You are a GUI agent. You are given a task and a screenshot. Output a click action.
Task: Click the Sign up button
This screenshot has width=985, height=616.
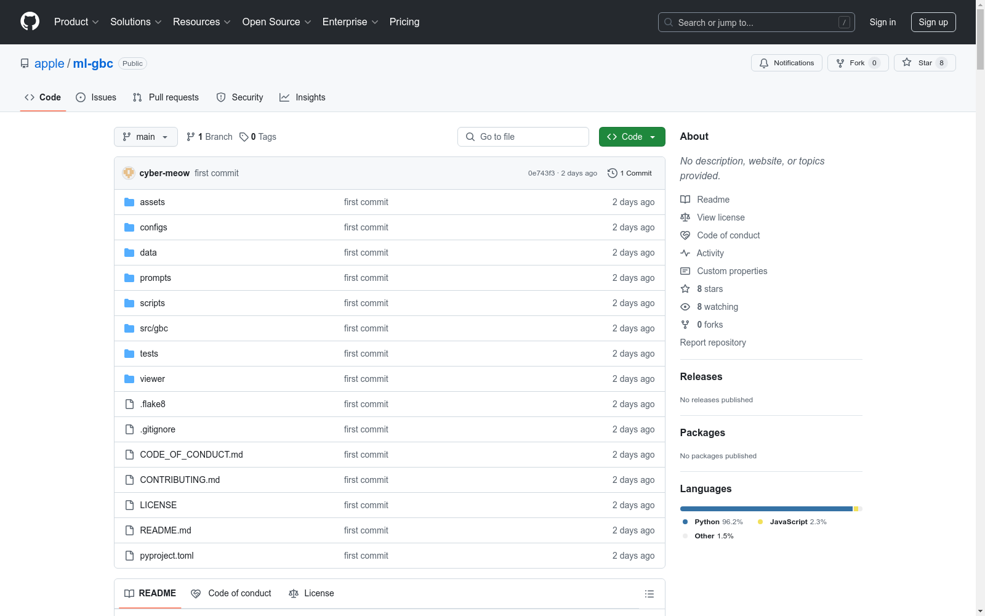(x=933, y=22)
